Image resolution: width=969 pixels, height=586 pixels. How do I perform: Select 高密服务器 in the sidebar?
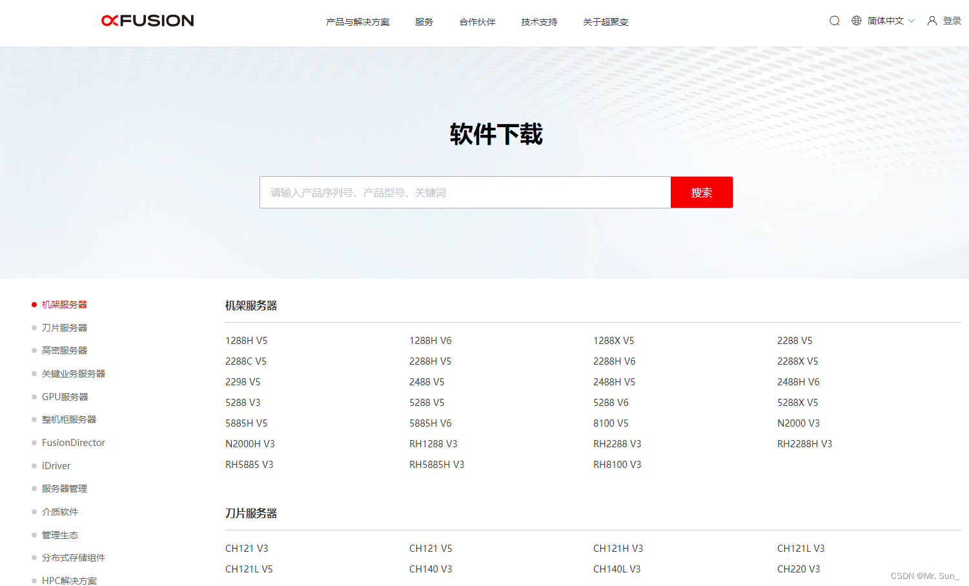click(65, 350)
